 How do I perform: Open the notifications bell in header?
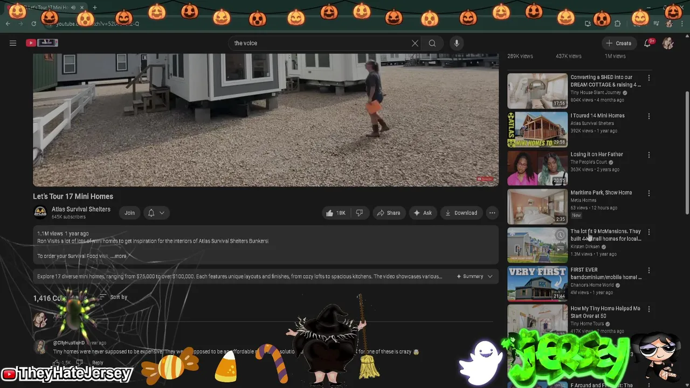coord(647,43)
